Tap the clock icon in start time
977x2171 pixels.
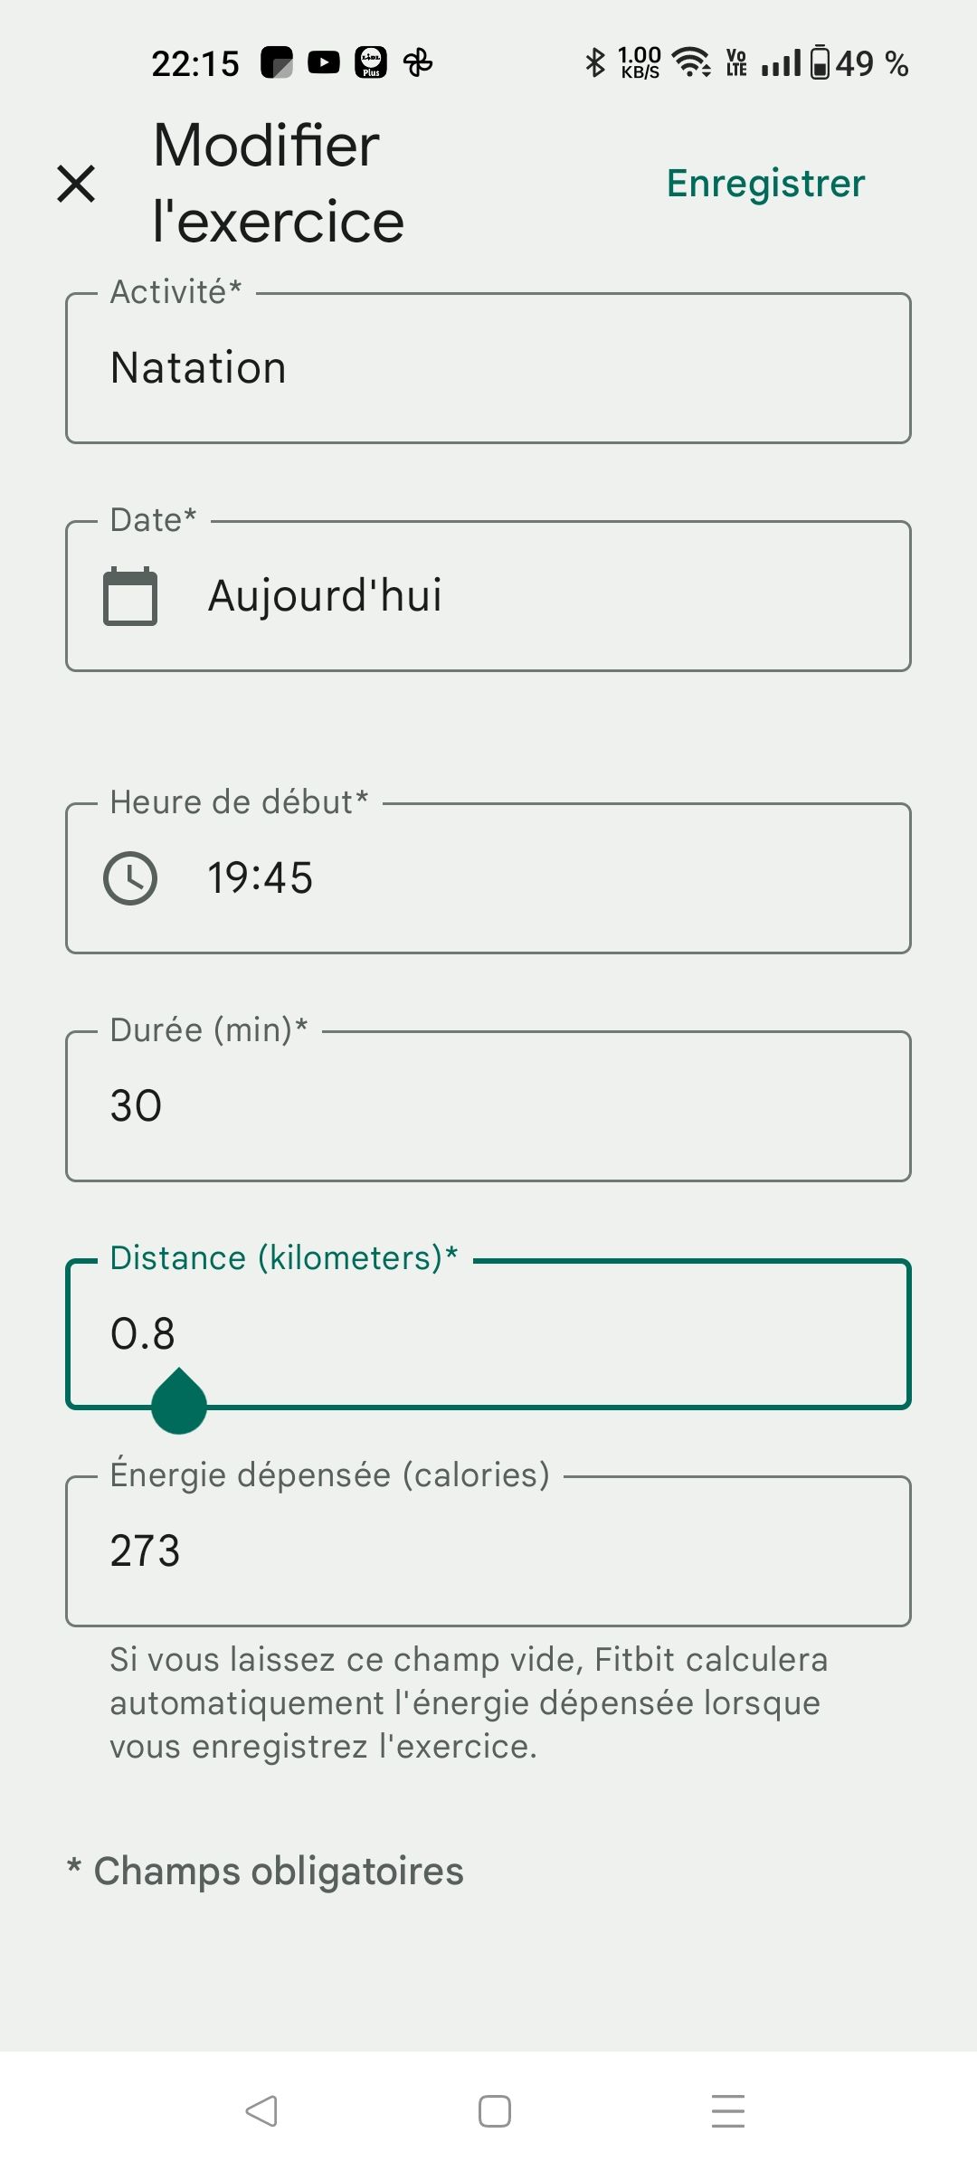click(130, 878)
